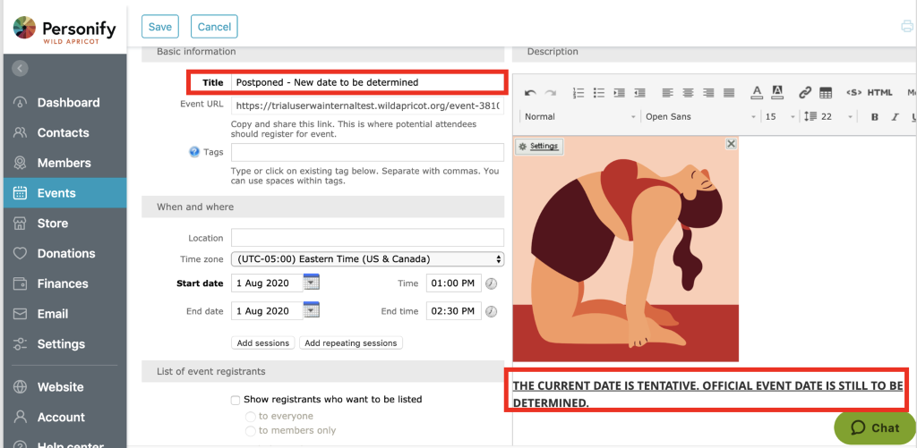This screenshot has width=917, height=448.
Task: Center align the text
Action: click(689, 92)
